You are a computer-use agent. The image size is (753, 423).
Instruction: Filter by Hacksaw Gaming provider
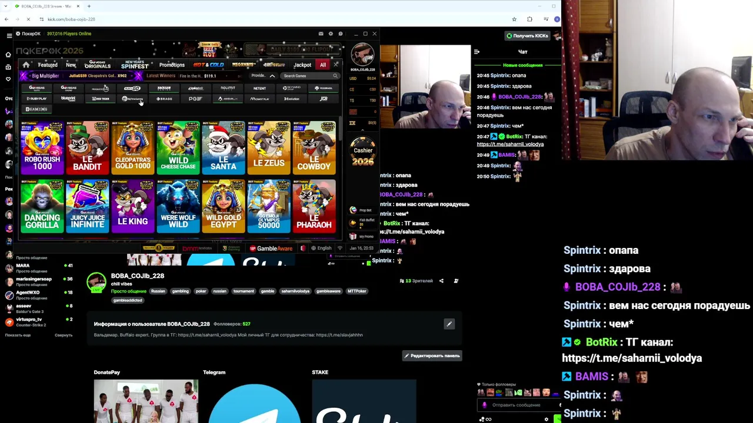[x=164, y=88]
